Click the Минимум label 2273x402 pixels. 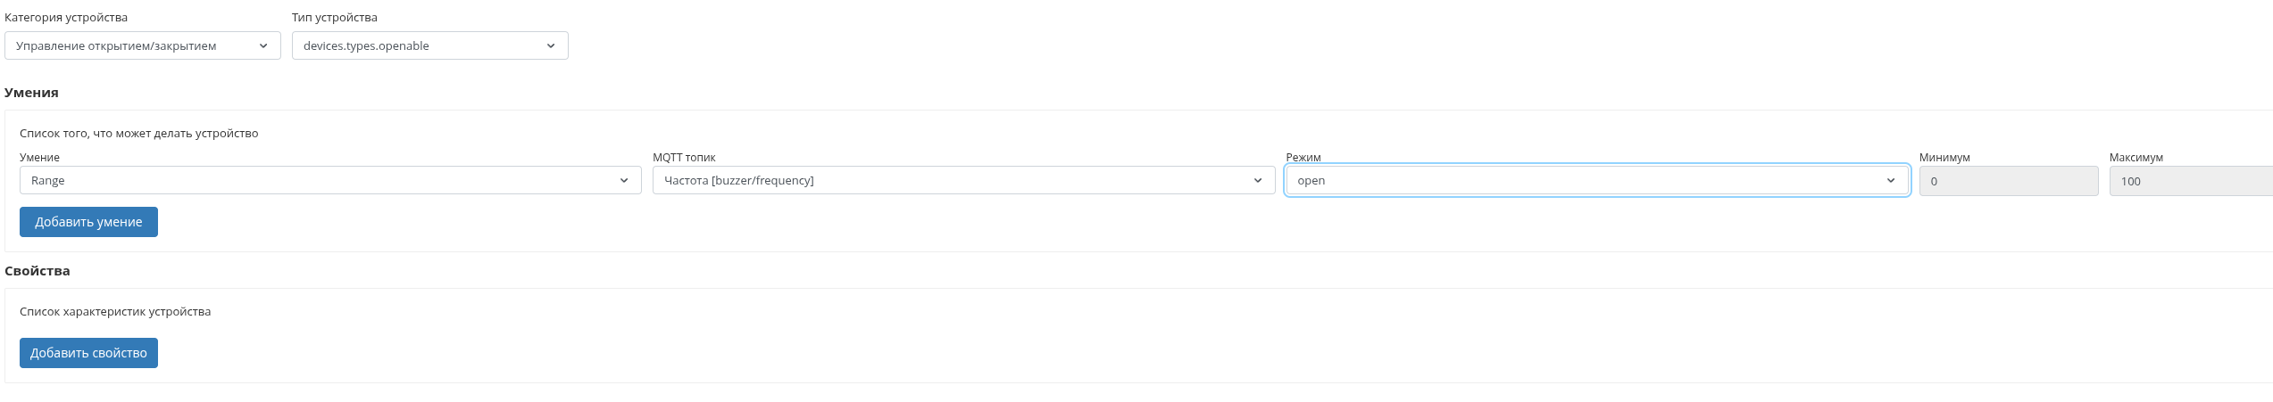tap(1944, 157)
